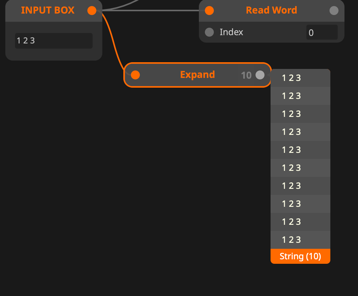The height and width of the screenshot is (296, 358).
Task: Click the Index input port
Action: [209, 32]
